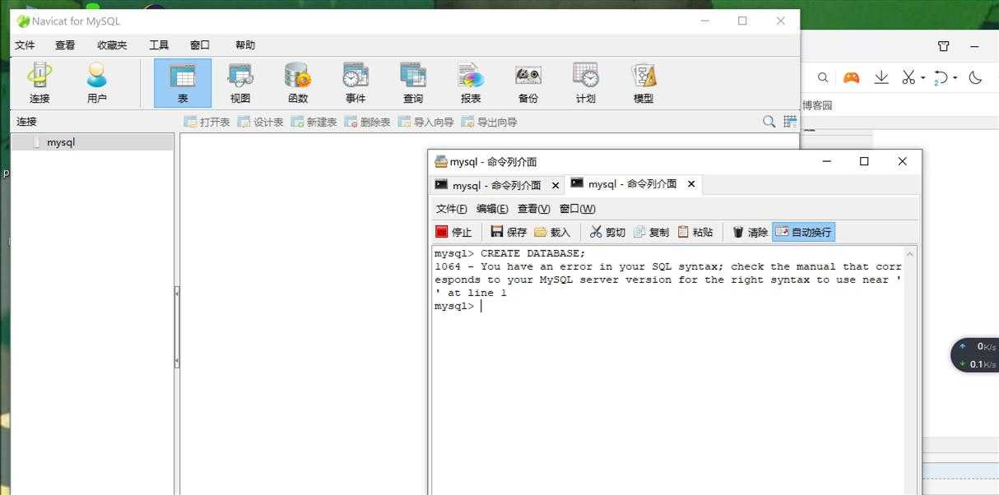This screenshot has width=999, height=495.
Task: Open 查看(V) menu in console window
Action: [x=533, y=209]
